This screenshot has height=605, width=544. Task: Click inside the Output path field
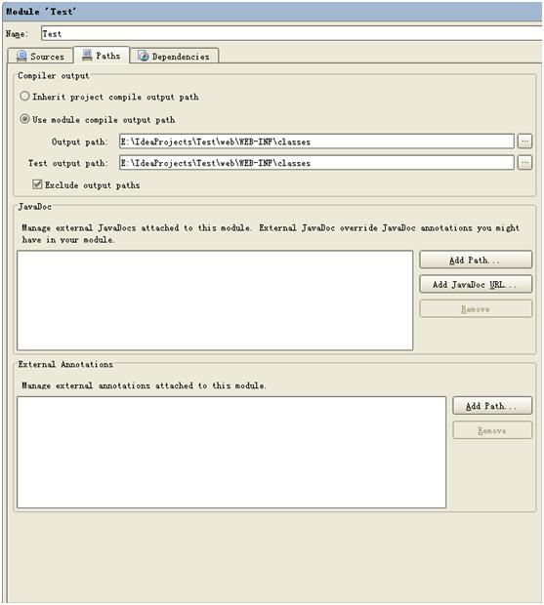[316, 141]
